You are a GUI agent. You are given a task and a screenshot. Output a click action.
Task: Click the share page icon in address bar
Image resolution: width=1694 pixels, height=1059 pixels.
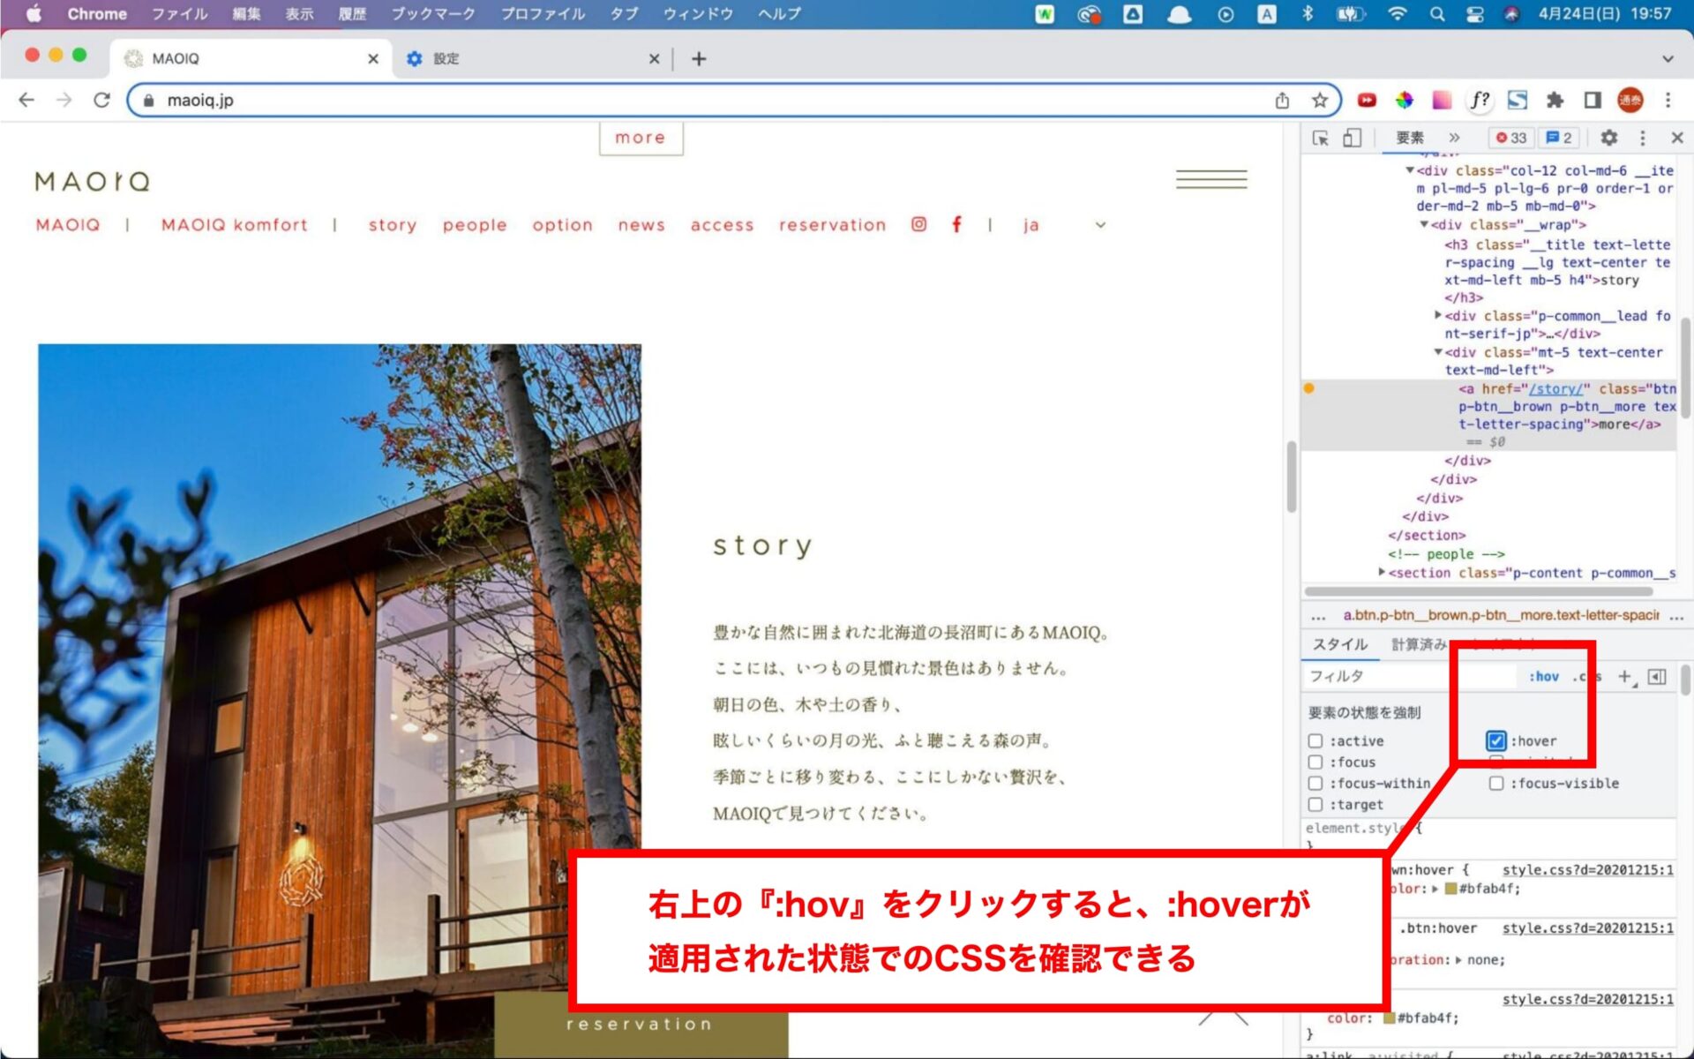pos(1282,100)
